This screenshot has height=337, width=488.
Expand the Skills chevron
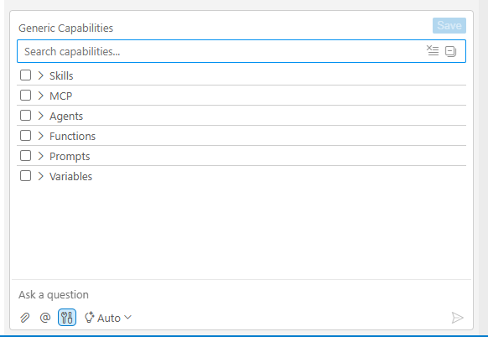click(x=40, y=75)
